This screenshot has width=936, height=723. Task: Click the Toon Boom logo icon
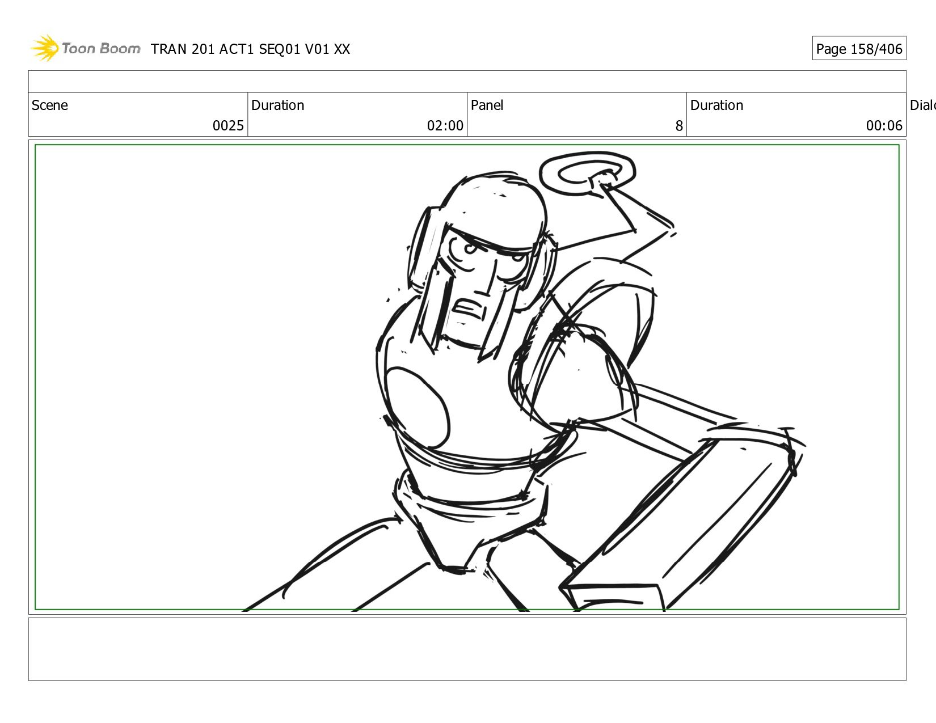tap(45, 48)
